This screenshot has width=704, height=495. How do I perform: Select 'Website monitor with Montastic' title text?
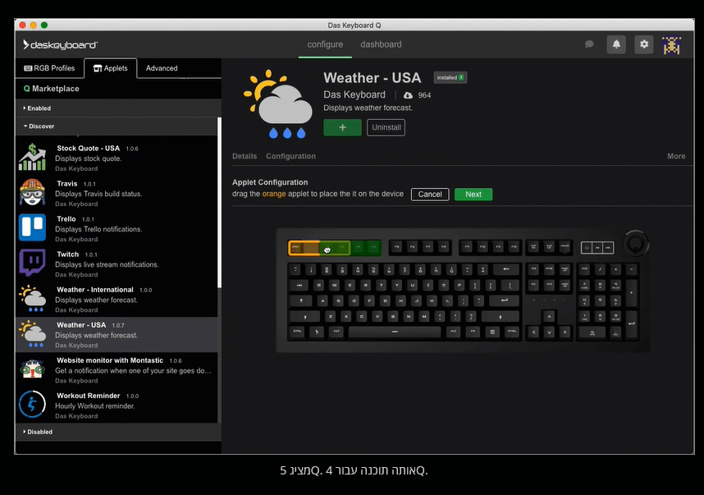coord(110,360)
